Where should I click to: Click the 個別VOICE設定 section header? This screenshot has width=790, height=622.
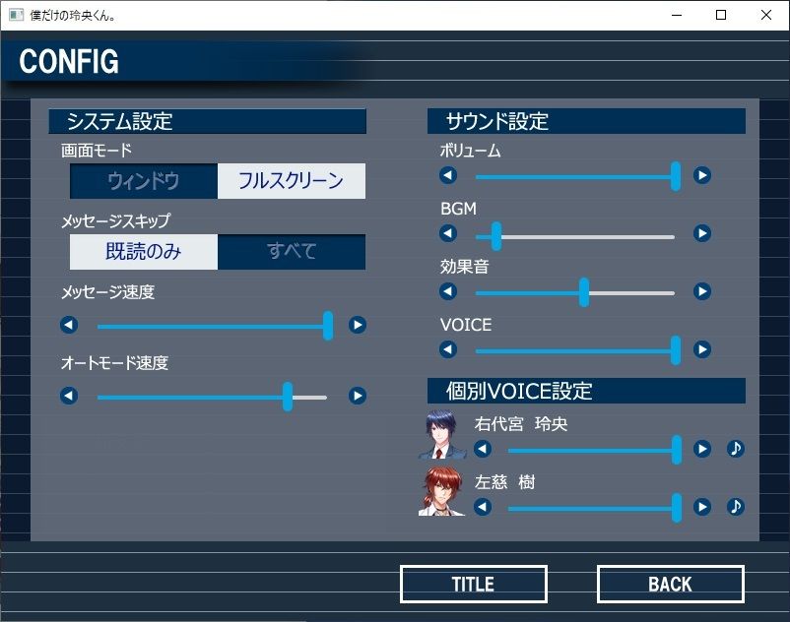point(586,391)
